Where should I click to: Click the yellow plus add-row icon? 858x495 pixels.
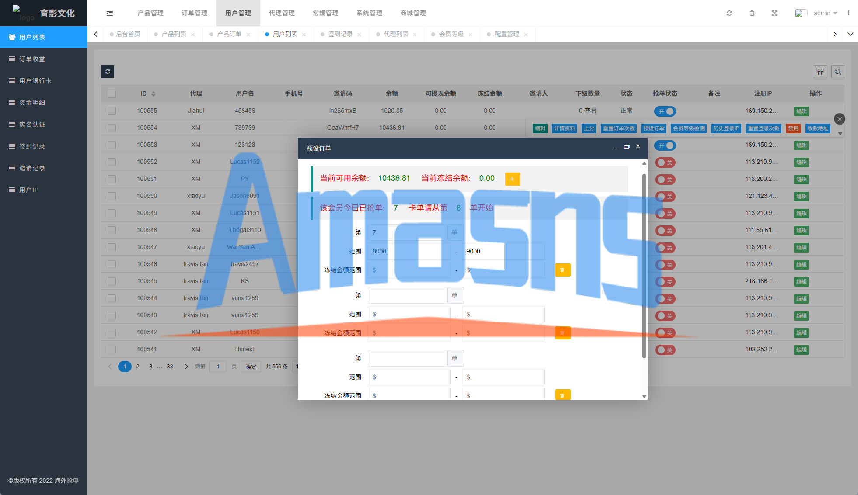(x=512, y=179)
